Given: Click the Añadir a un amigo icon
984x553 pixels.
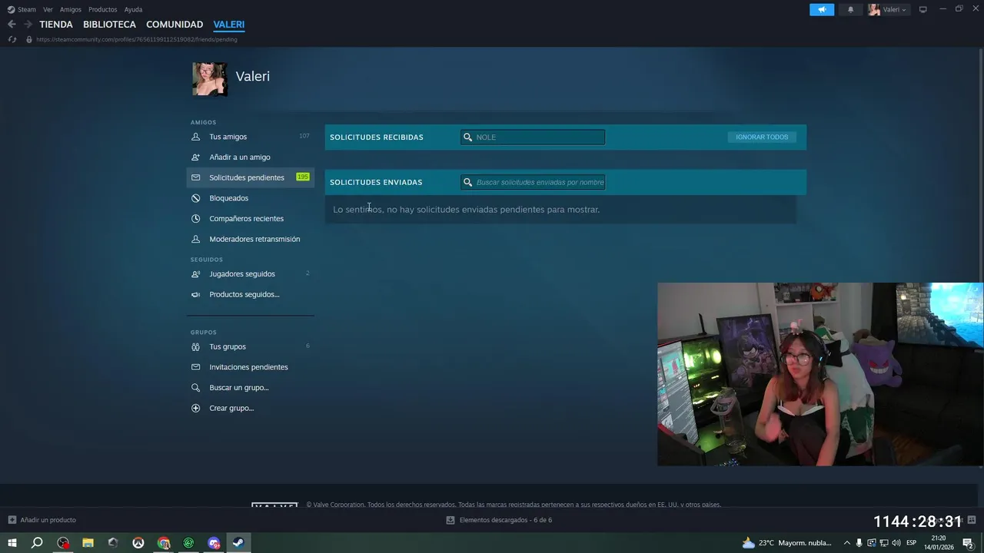Looking at the screenshot, I should coord(195,157).
